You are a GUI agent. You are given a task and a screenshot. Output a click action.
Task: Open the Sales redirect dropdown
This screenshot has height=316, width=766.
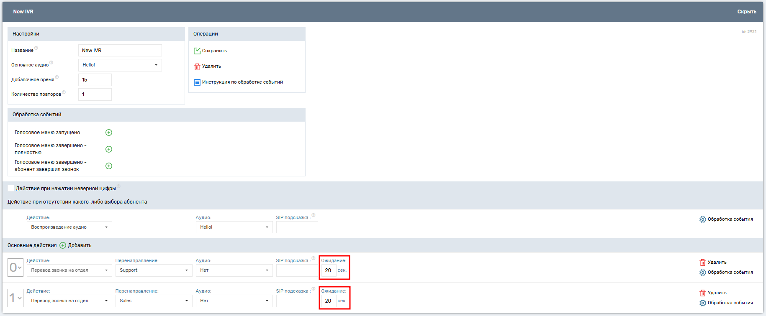[153, 301]
